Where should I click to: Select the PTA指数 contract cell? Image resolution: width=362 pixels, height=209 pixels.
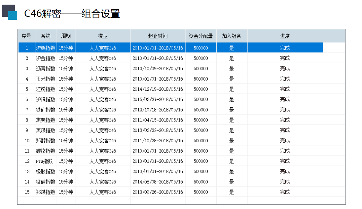46,161
